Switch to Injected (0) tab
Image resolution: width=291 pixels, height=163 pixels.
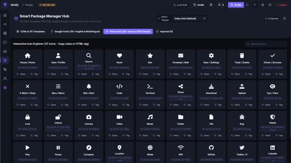pos(165,31)
